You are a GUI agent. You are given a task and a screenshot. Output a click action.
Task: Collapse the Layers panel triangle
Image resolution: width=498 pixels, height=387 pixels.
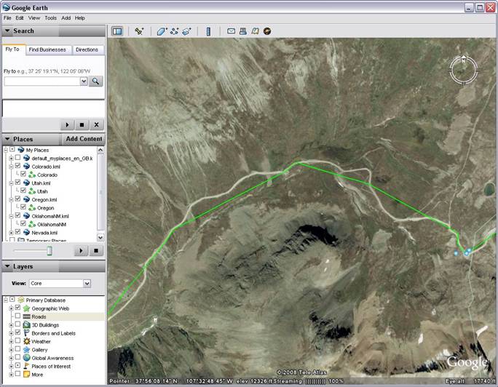[x=7, y=266]
